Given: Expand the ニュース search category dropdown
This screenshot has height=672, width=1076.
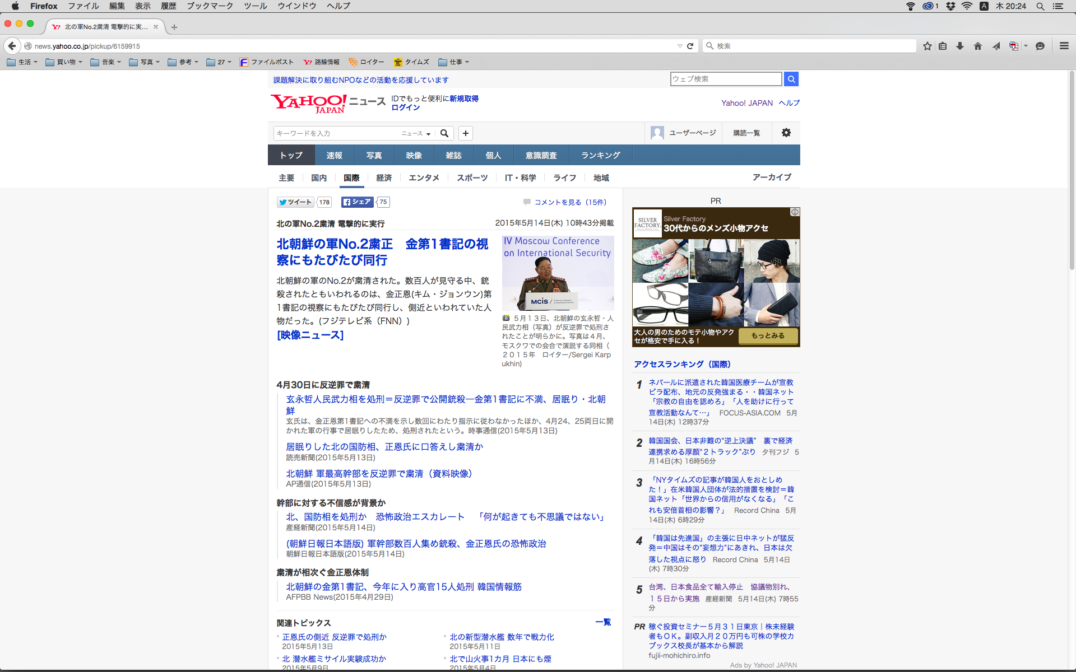Looking at the screenshot, I should click(416, 133).
